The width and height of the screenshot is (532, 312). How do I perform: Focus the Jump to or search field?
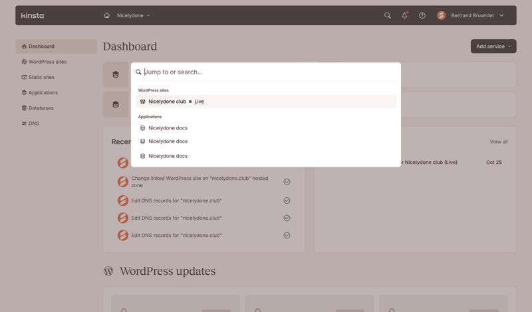(266, 72)
